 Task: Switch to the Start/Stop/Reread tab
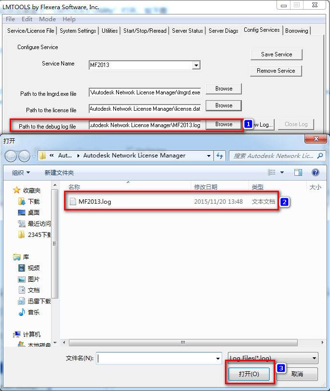(x=145, y=31)
